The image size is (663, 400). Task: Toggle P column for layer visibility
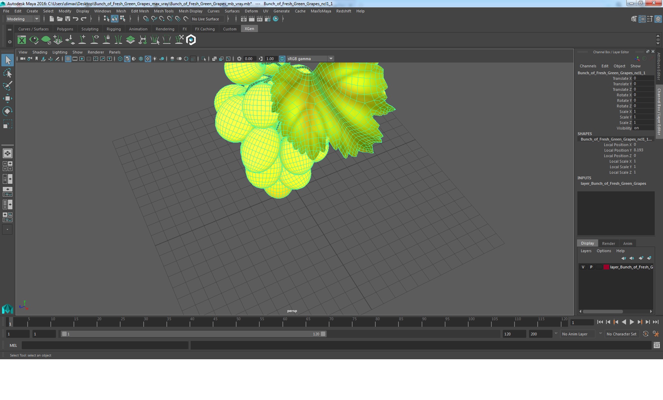592,267
